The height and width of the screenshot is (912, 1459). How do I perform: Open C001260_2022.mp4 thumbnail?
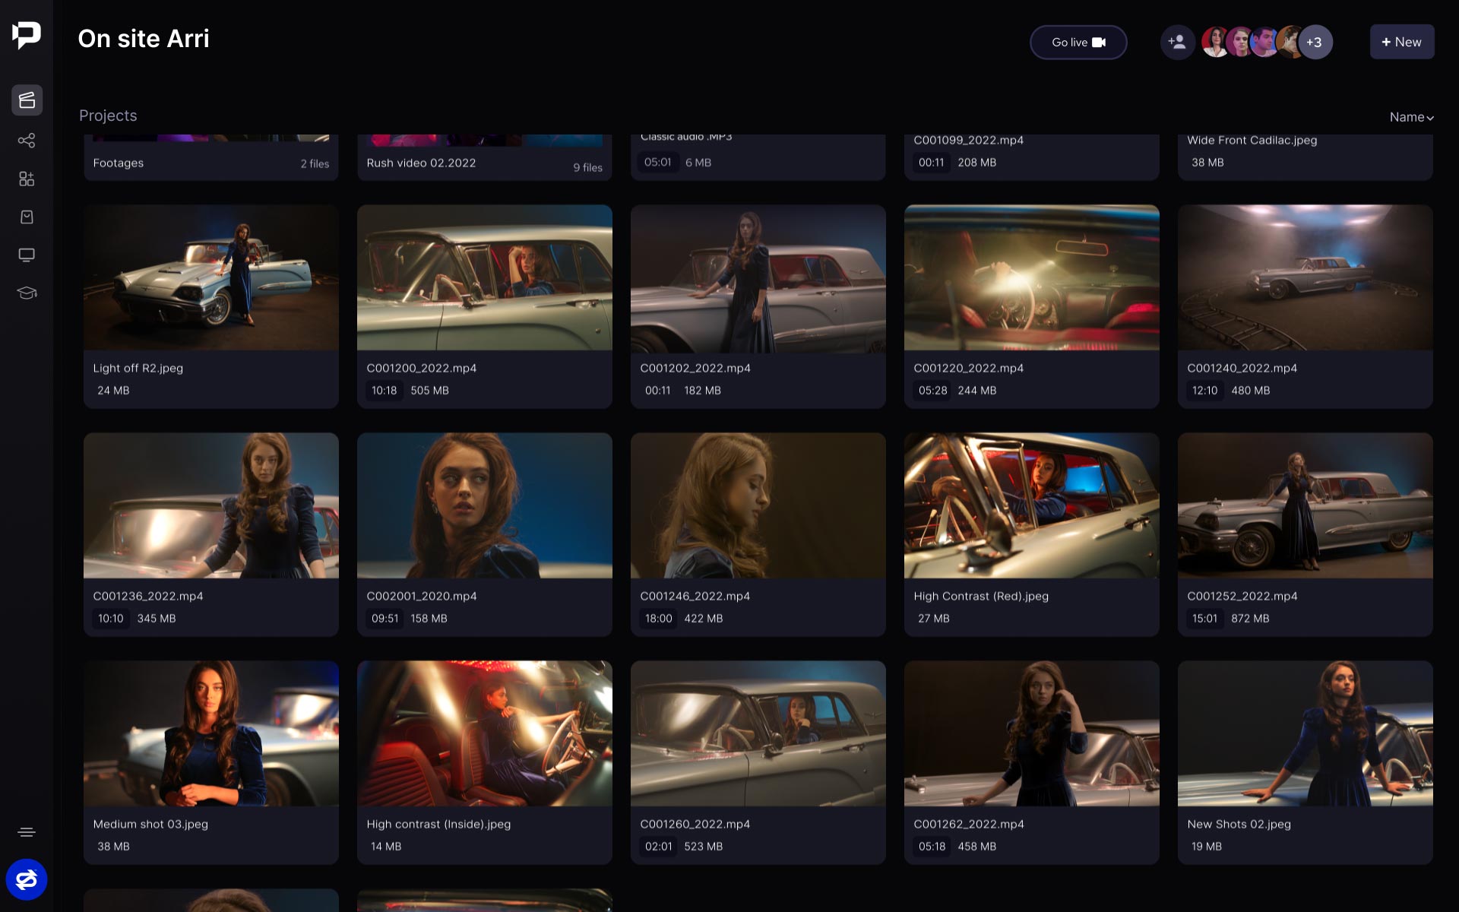point(758,733)
